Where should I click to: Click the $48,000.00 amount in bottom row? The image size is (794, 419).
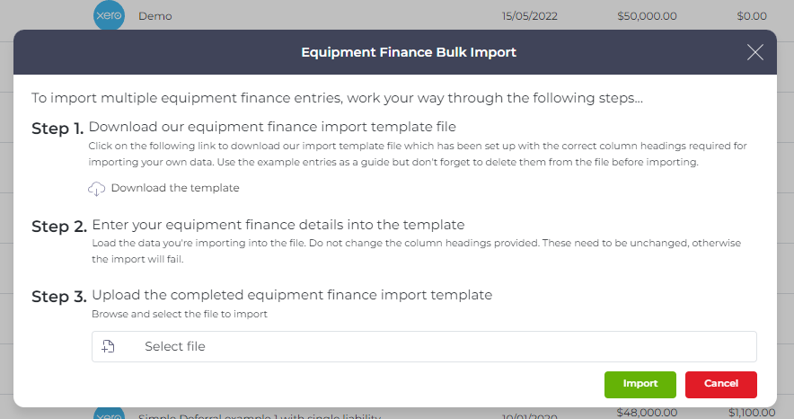tap(647, 413)
